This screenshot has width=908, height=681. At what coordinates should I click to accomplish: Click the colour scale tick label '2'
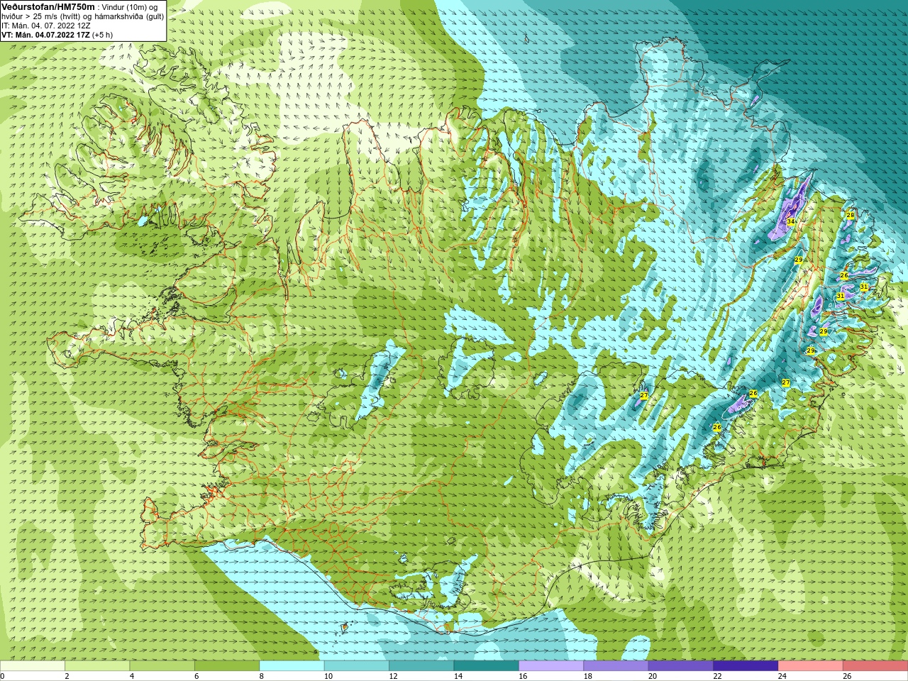tap(67, 676)
